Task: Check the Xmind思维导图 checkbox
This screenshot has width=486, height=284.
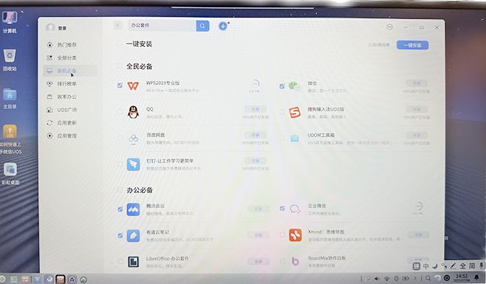Action: (x=282, y=235)
